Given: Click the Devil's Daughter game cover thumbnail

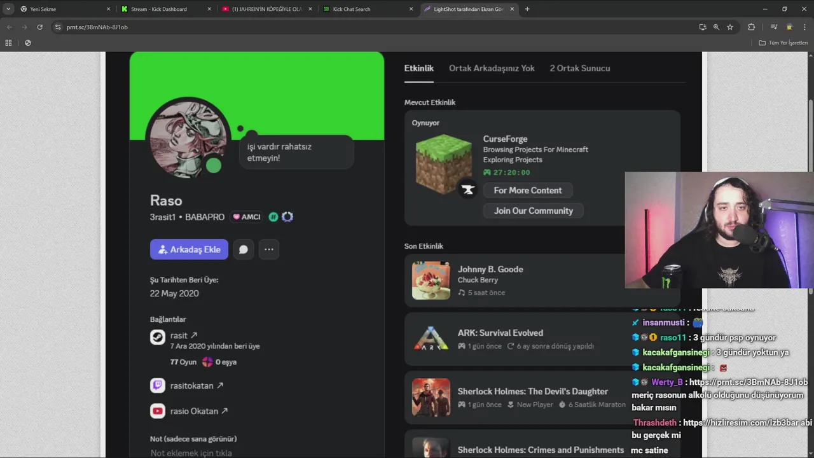Looking at the screenshot, I should tap(431, 398).
